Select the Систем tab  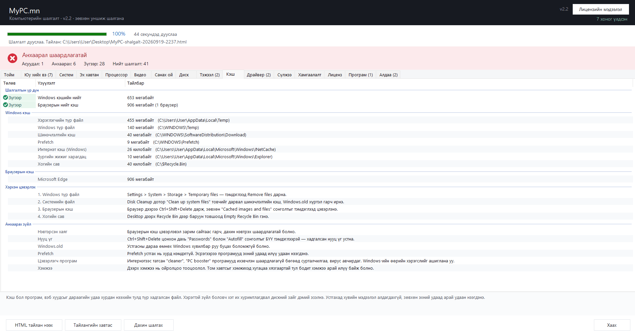point(66,75)
